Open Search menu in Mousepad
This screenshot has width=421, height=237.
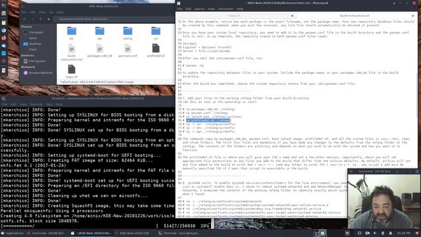point(199,9)
